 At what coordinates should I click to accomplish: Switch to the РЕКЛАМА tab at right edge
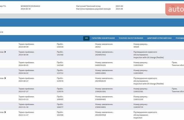pyautogui.click(x=180, y=38)
